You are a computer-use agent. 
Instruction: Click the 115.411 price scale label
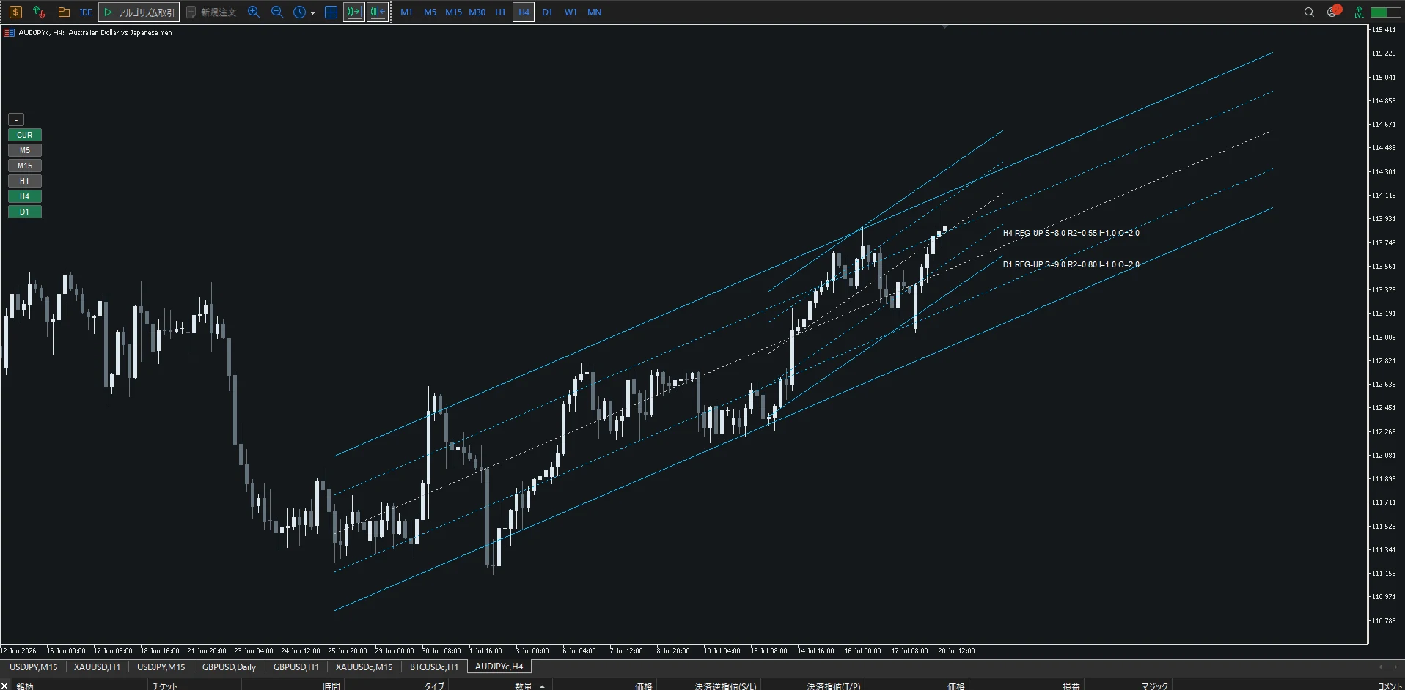(x=1384, y=30)
